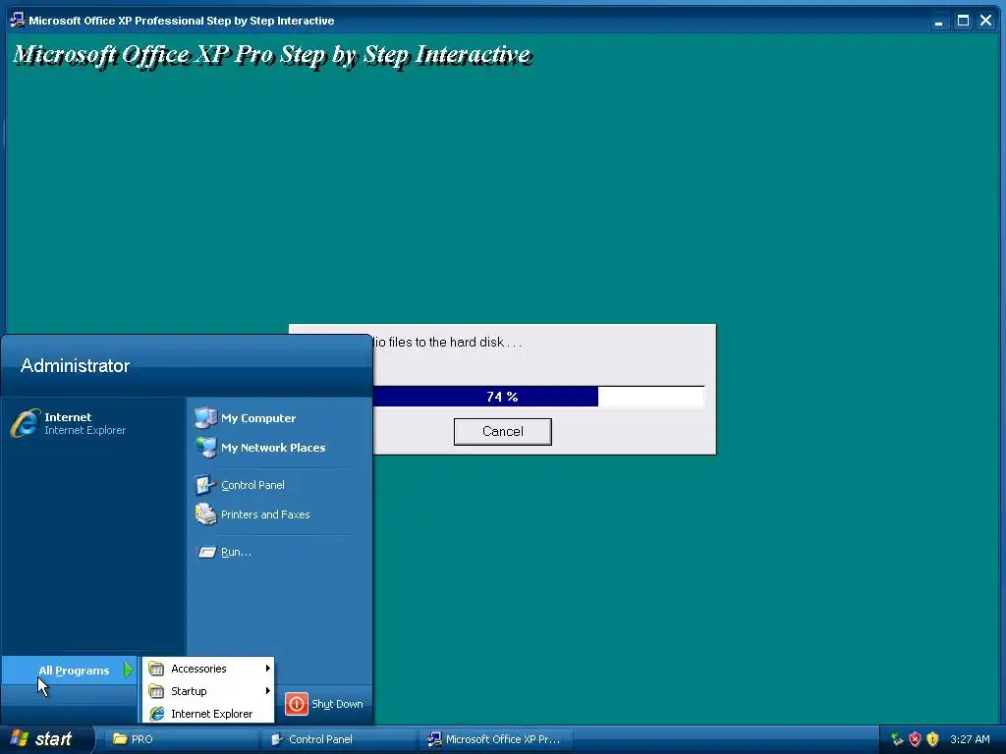This screenshot has height=754, width=1006.
Task: Switch to the PRO folder taskbar item
Action: 183,739
